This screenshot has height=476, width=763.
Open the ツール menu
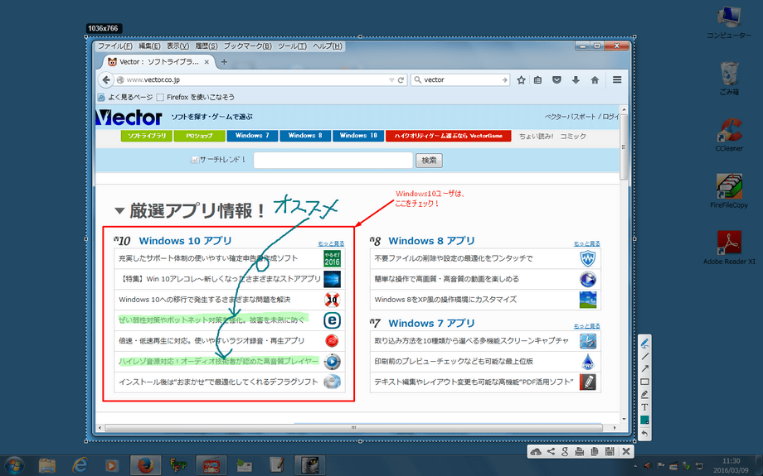292,46
